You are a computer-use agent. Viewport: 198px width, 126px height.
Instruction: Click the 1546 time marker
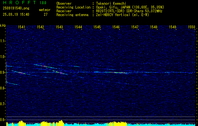tap(116, 27)
